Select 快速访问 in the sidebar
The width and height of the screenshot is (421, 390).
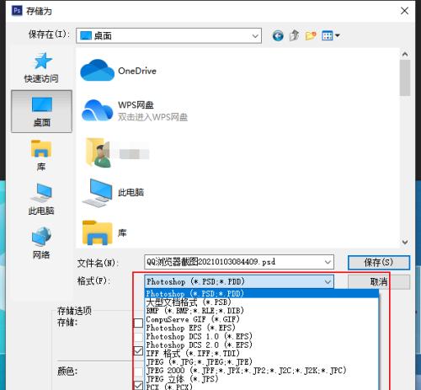41,67
